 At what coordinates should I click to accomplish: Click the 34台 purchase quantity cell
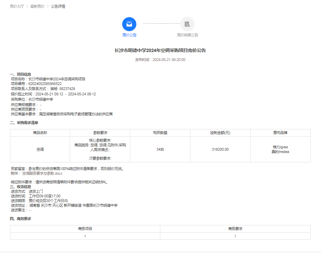coord(160,149)
